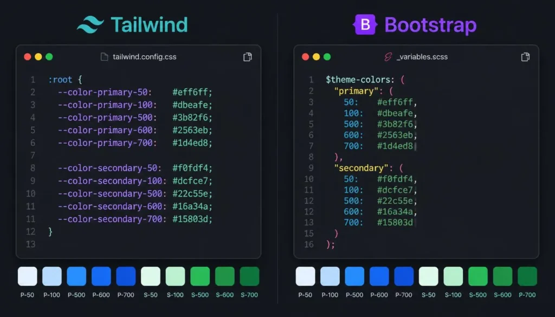Image resolution: width=555 pixels, height=317 pixels.
Task: Click '--color-primary-500:' variable name
Action: point(107,118)
